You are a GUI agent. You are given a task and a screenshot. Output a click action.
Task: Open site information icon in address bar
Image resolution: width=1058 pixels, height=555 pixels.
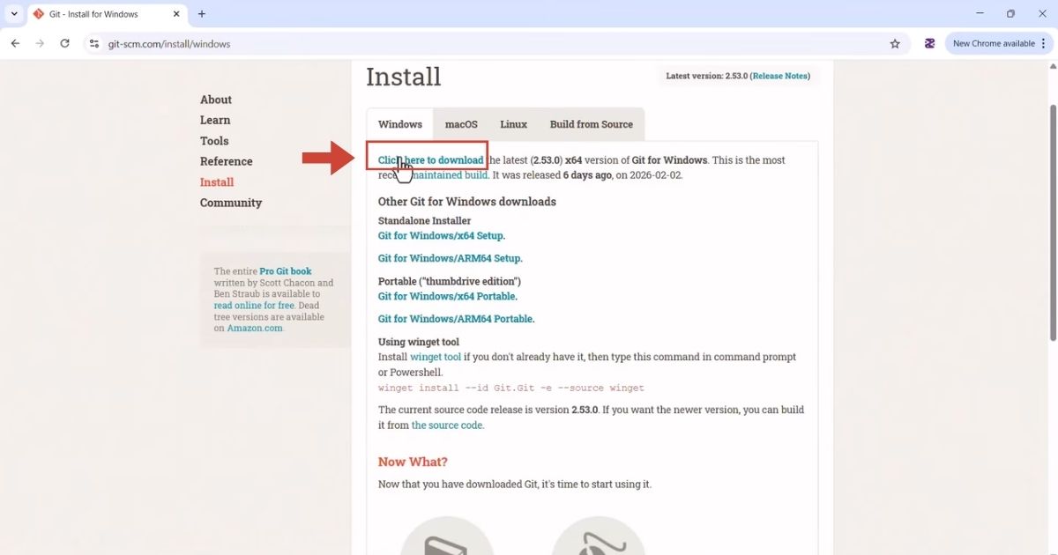pos(94,43)
